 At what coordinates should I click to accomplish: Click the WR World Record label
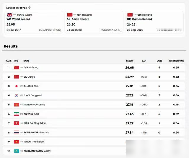18,19
